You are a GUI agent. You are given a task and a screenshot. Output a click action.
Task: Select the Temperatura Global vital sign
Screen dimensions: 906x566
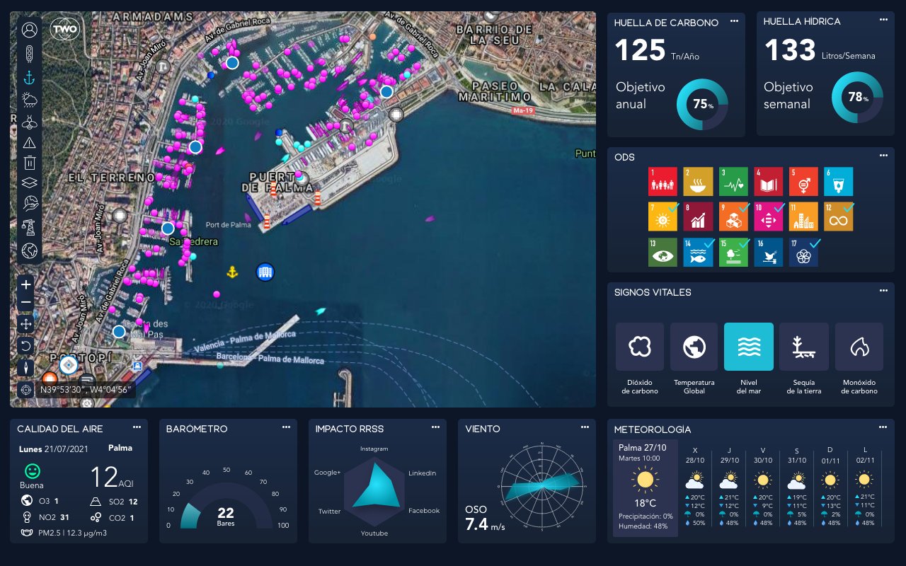coord(694,347)
